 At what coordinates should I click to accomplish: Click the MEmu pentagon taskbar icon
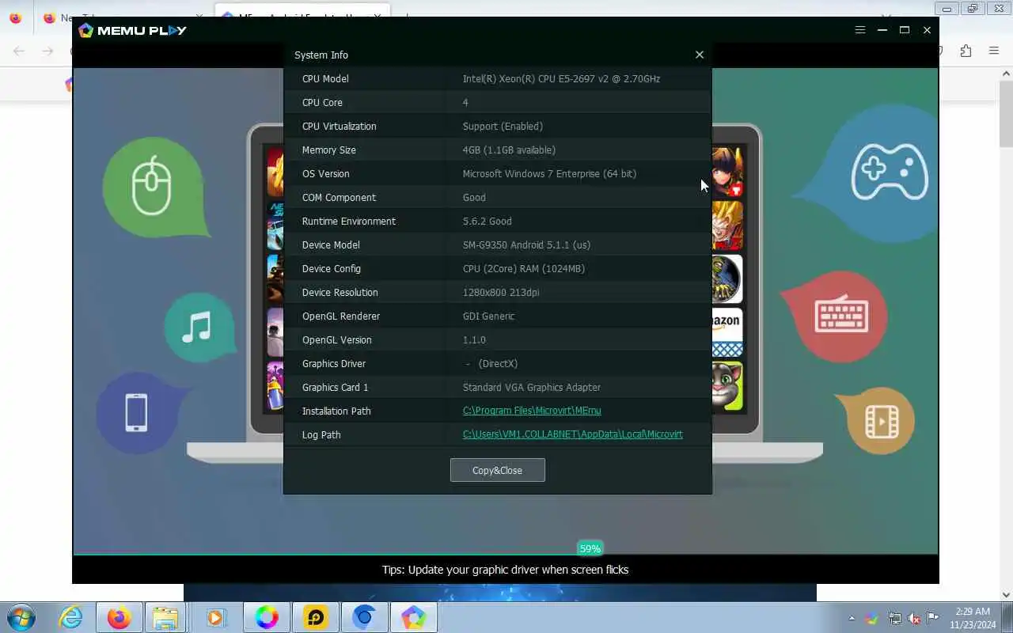(414, 617)
